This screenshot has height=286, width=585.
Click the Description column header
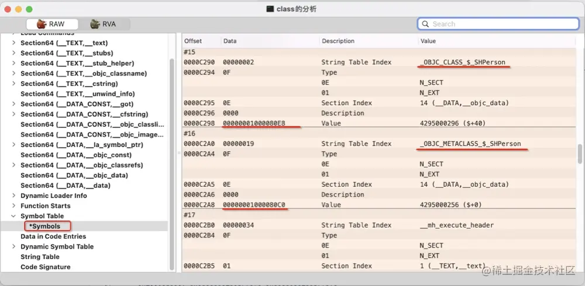click(338, 41)
